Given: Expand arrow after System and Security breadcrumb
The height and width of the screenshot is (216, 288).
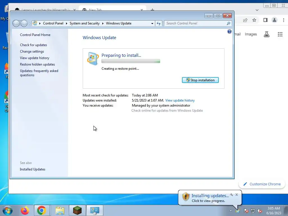Looking at the screenshot, I should [103, 24].
